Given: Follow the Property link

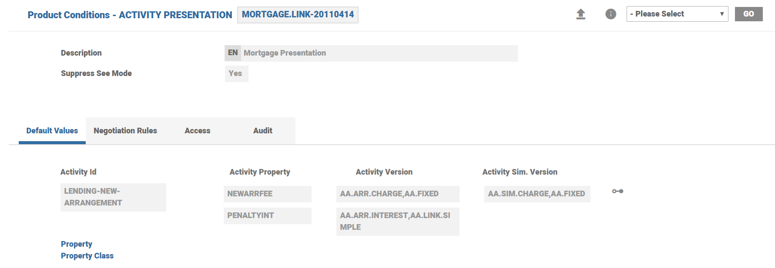Looking at the screenshot, I should pyautogui.click(x=77, y=244).
